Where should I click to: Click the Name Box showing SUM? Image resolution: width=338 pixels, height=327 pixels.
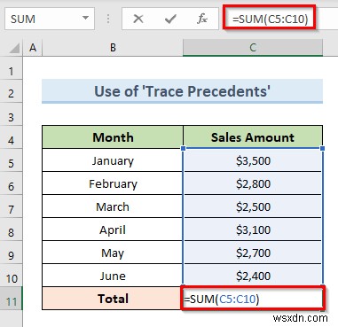(x=50, y=19)
